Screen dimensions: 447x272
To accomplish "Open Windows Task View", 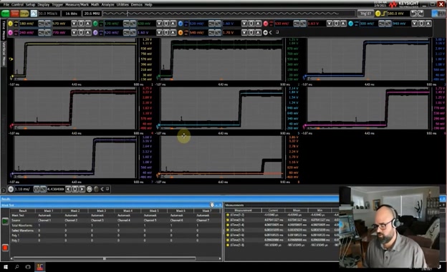I will tap(28, 267).
